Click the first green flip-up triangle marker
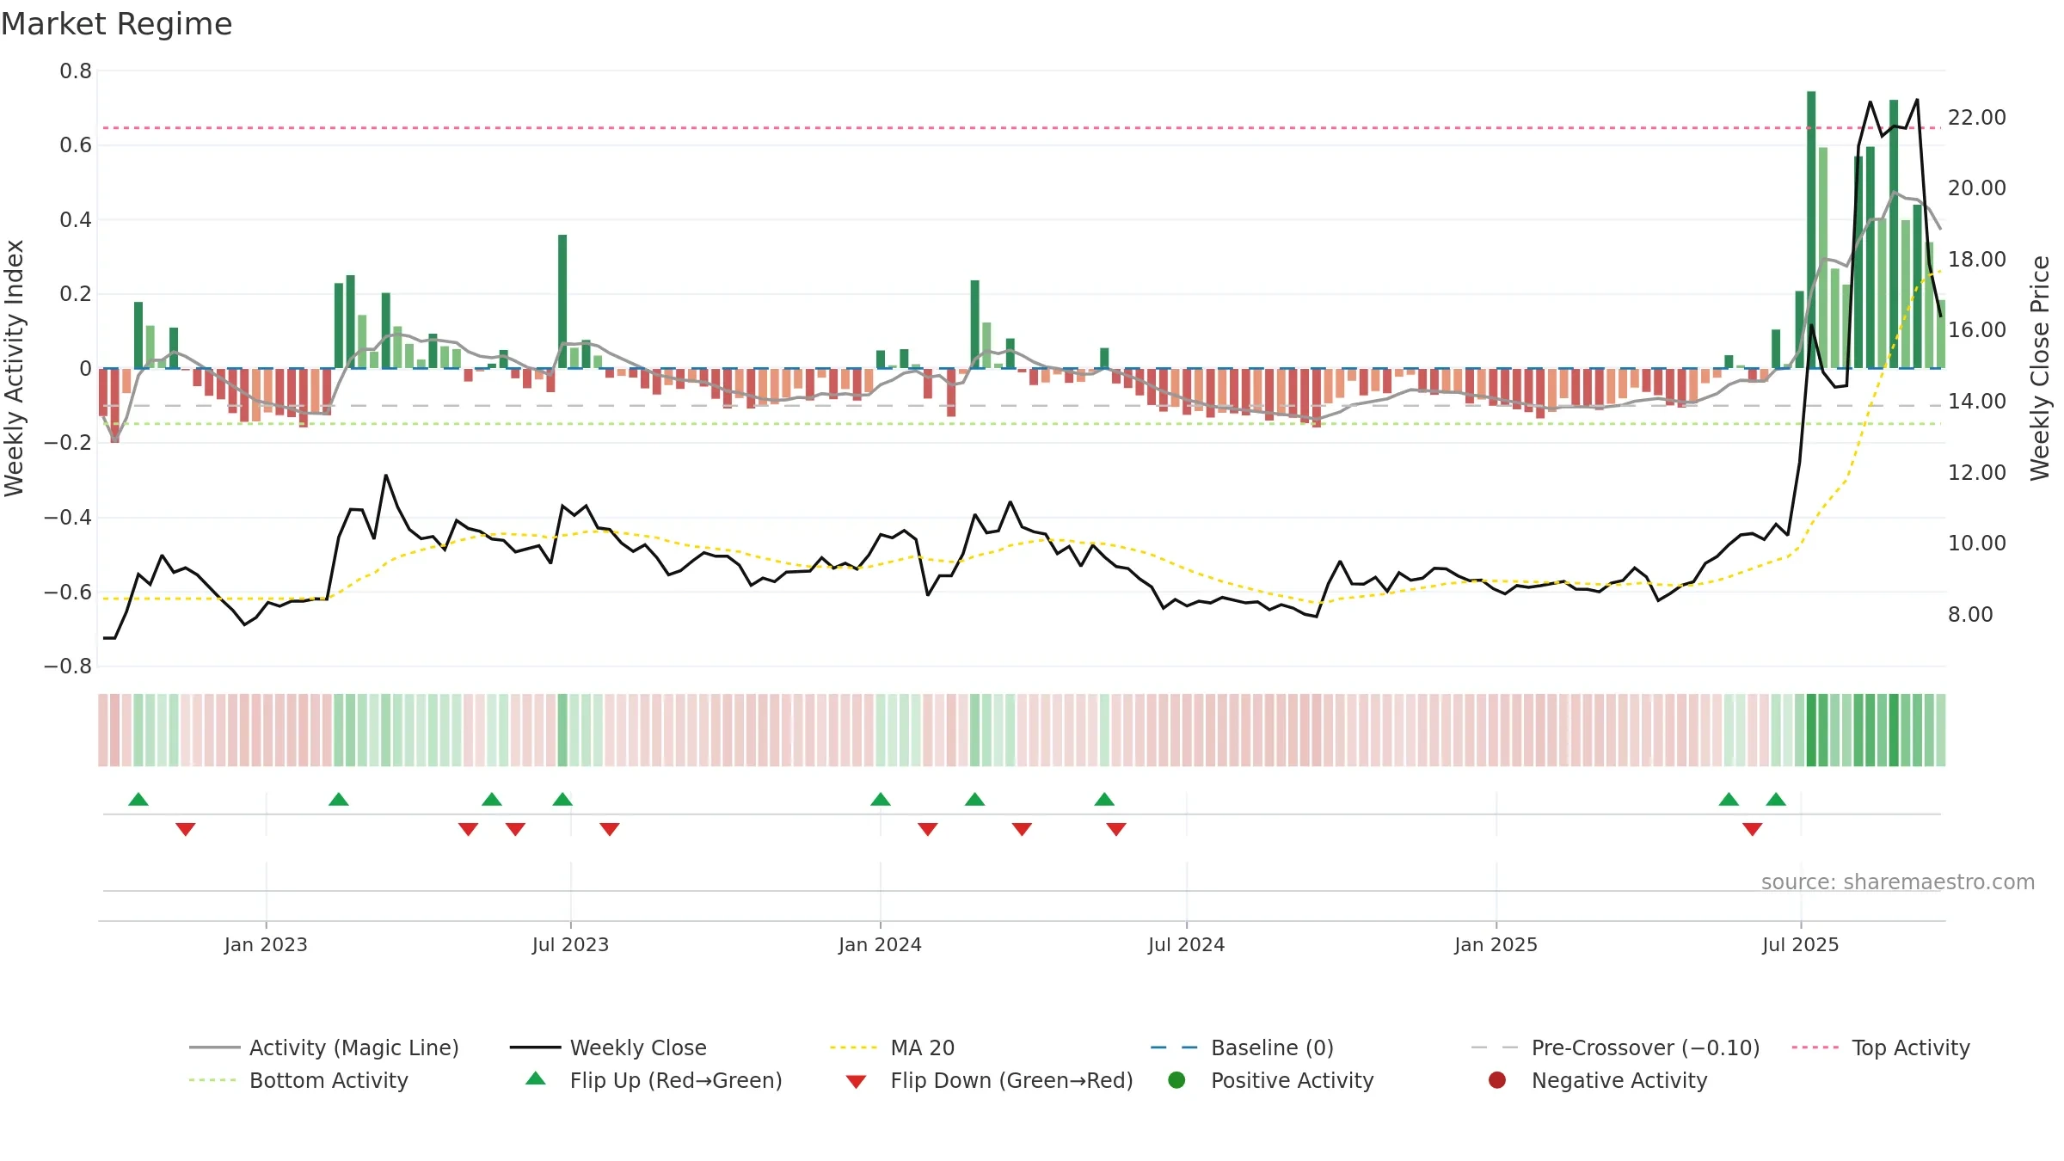This screenshot has height=1161, width=2064. click(138, 799)
